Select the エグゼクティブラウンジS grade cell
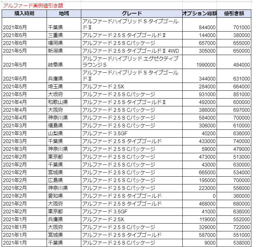Image resolution: width=253 pixels, height=247 pixels. coord(132,62)
